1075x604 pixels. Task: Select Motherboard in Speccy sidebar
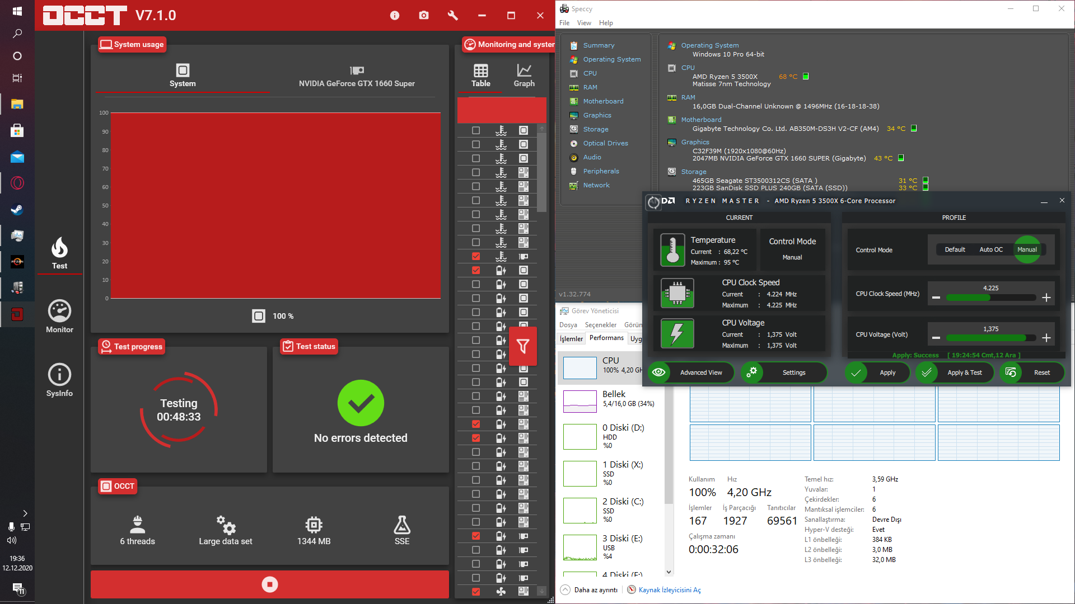point(603,101)
